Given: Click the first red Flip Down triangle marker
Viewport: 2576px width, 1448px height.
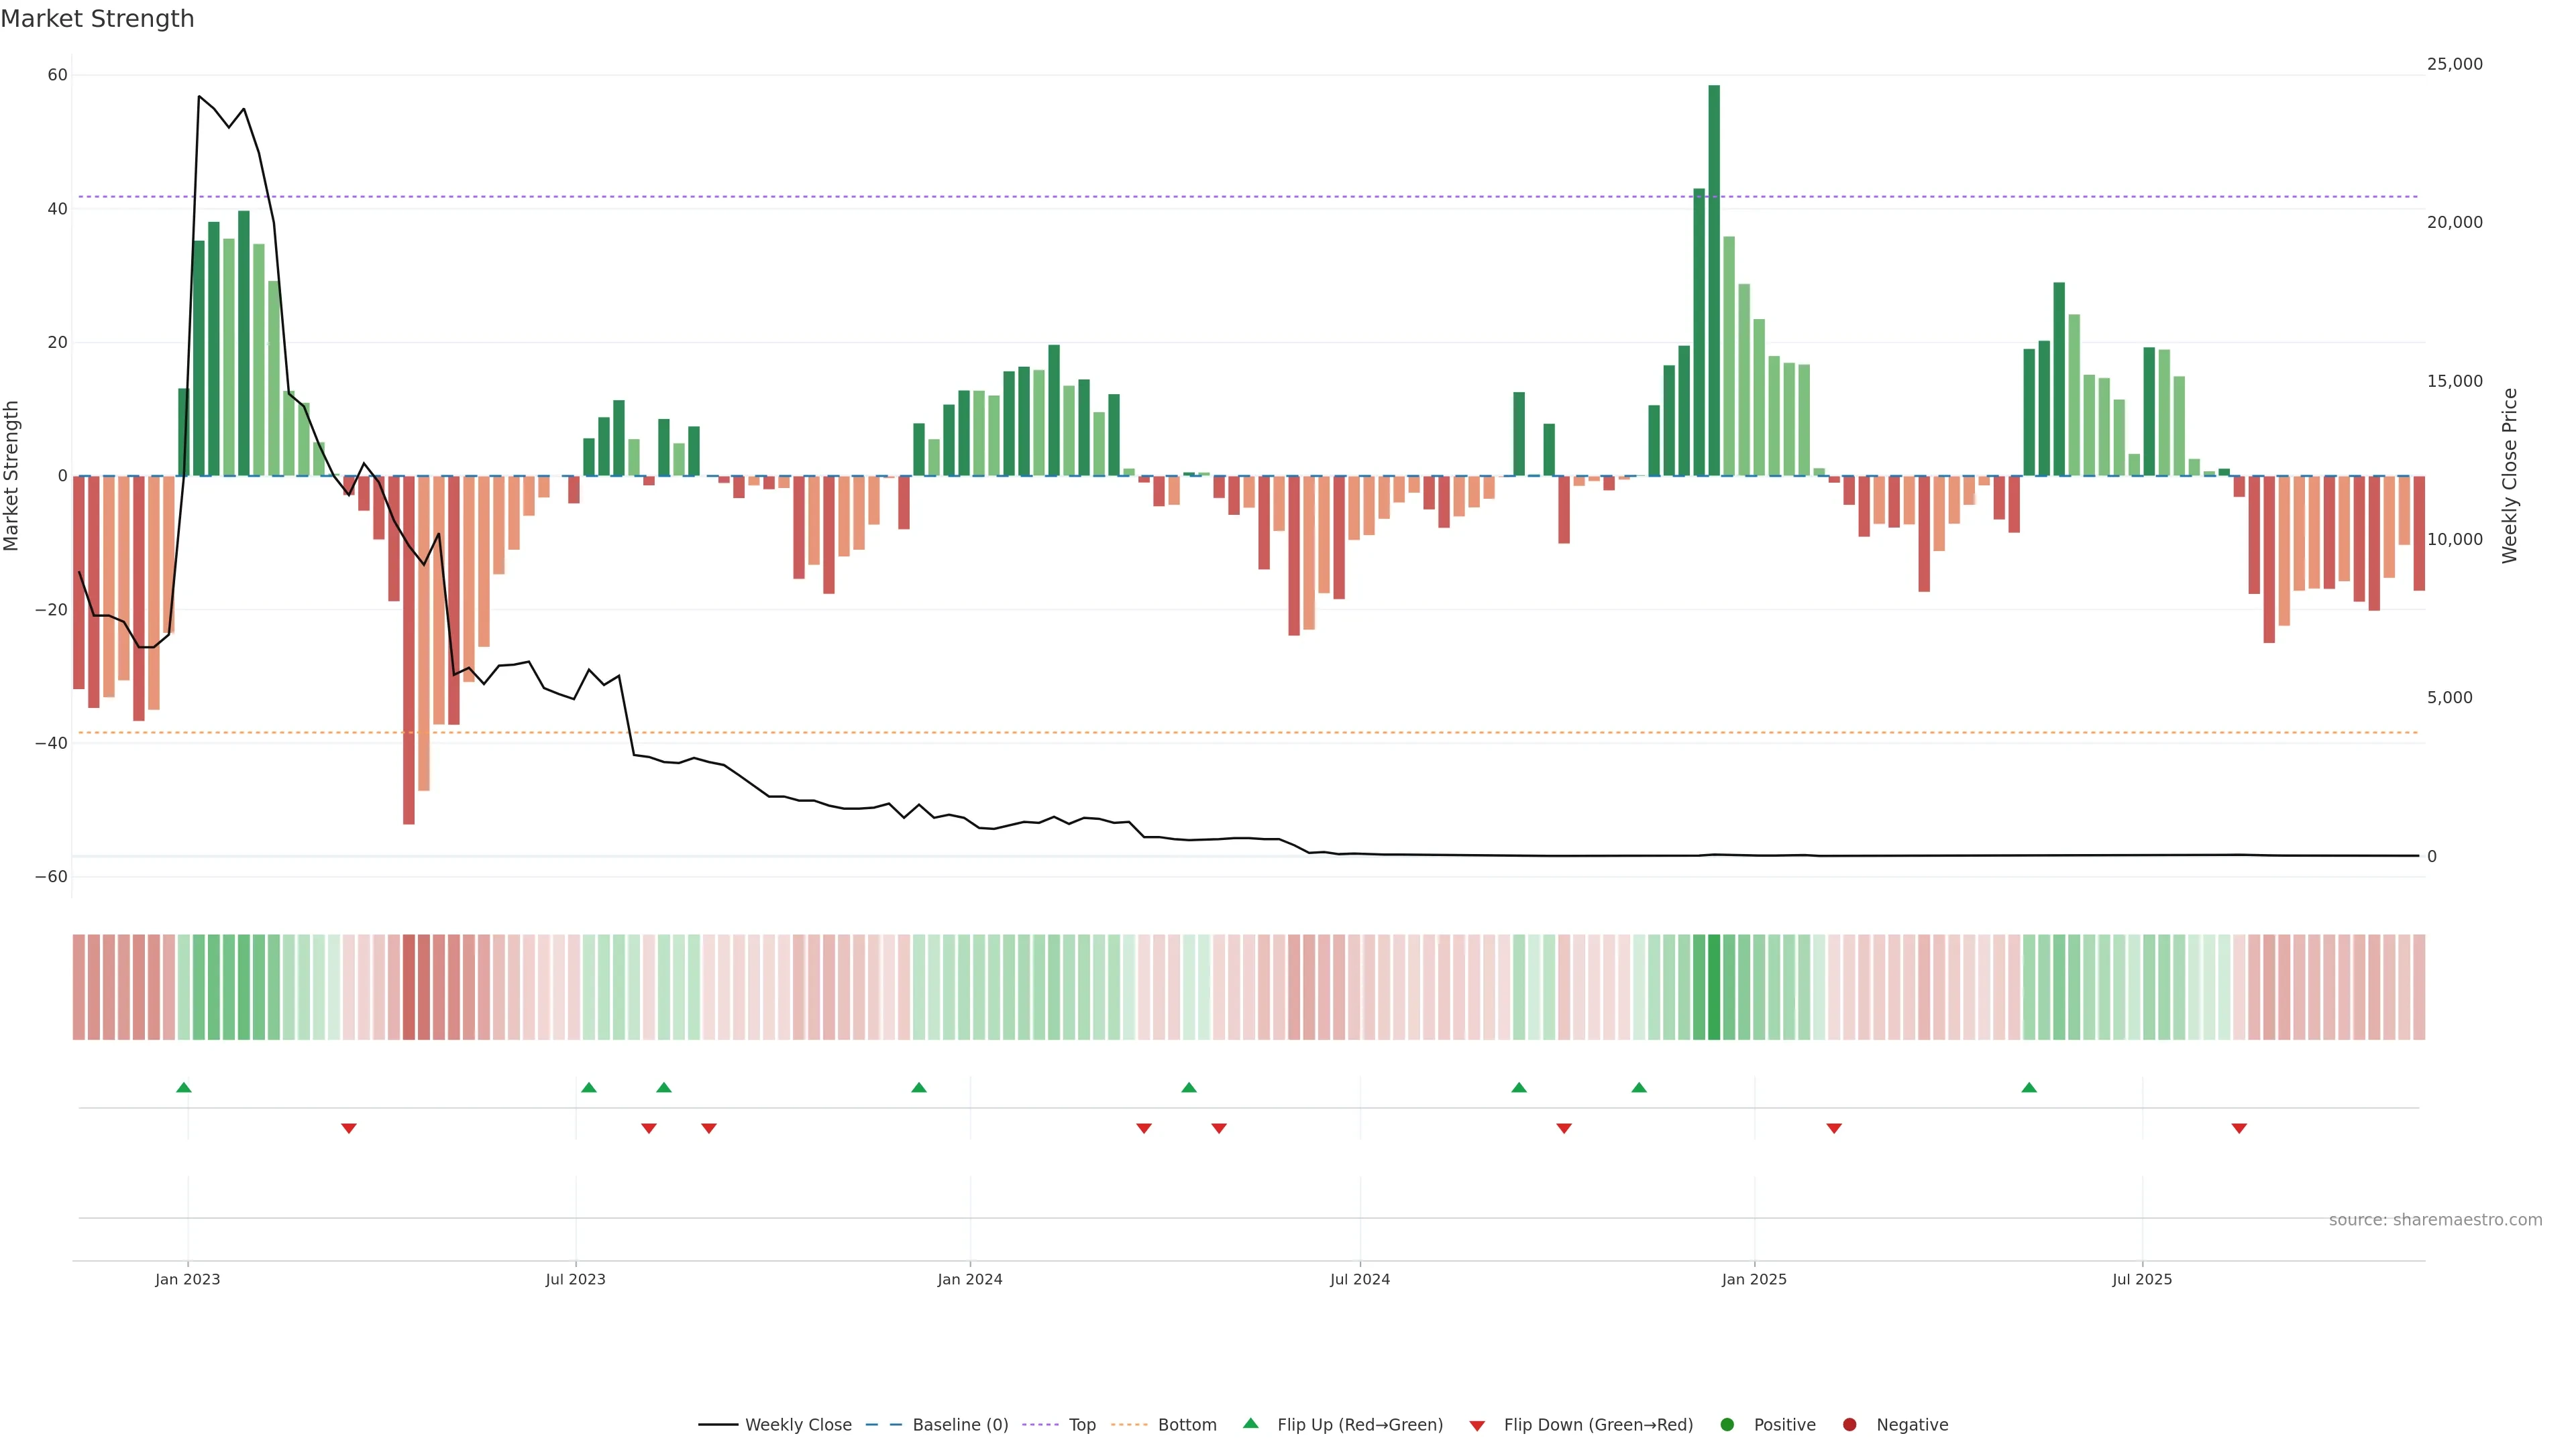Looking at the screenshot, I should (349, 1128).
